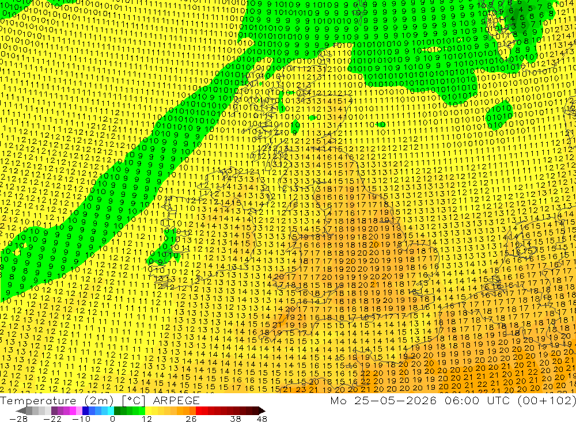Click the 'ARPEGE' model name label
Screen dimensions: 576x422
[176, 400]
